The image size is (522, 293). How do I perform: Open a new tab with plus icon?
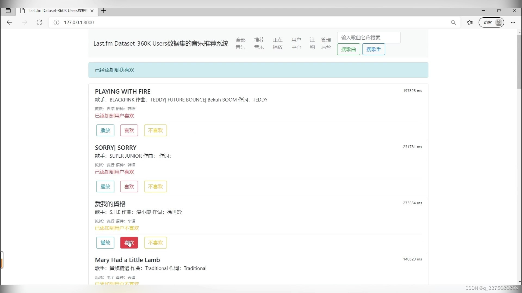pos(104,11)
